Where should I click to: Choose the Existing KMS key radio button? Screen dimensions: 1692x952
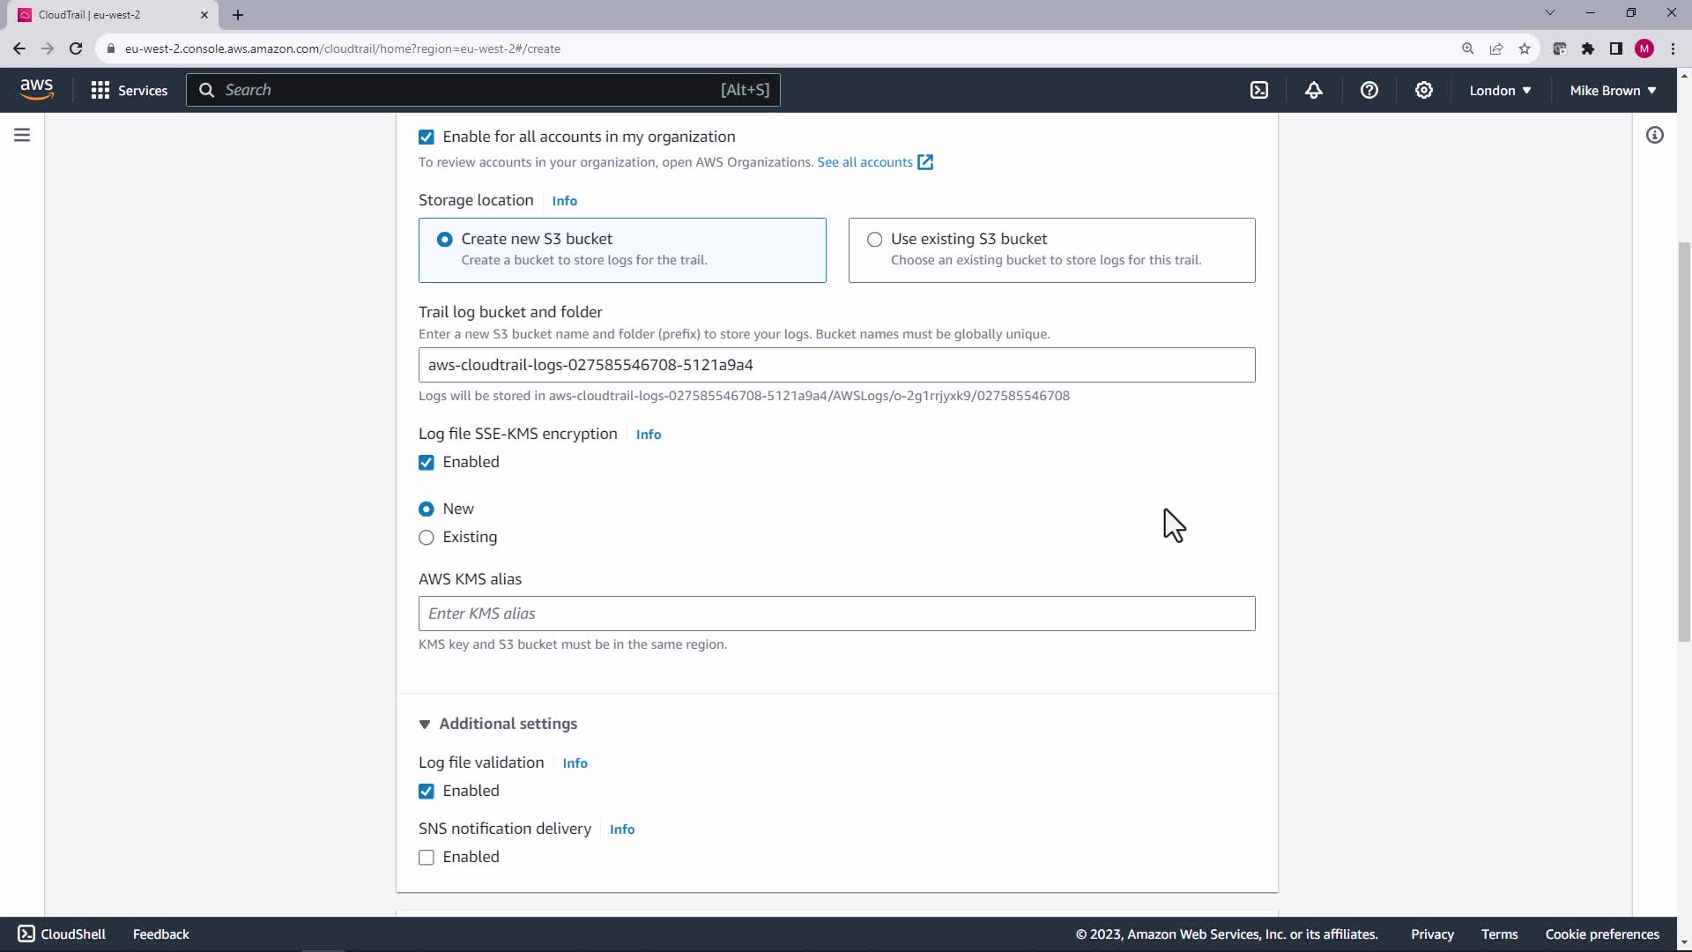427,537
